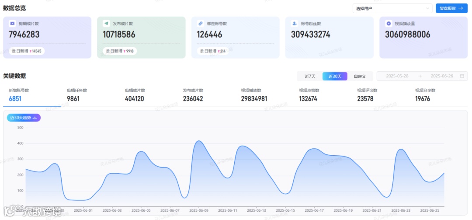Switch to 视频评论数 metric tab
Viewport: 472px width, 220px height.
[381, 95]
